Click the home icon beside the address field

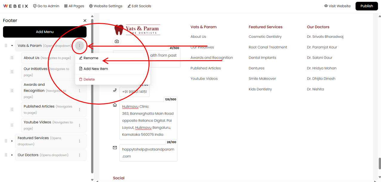(115, 105)
